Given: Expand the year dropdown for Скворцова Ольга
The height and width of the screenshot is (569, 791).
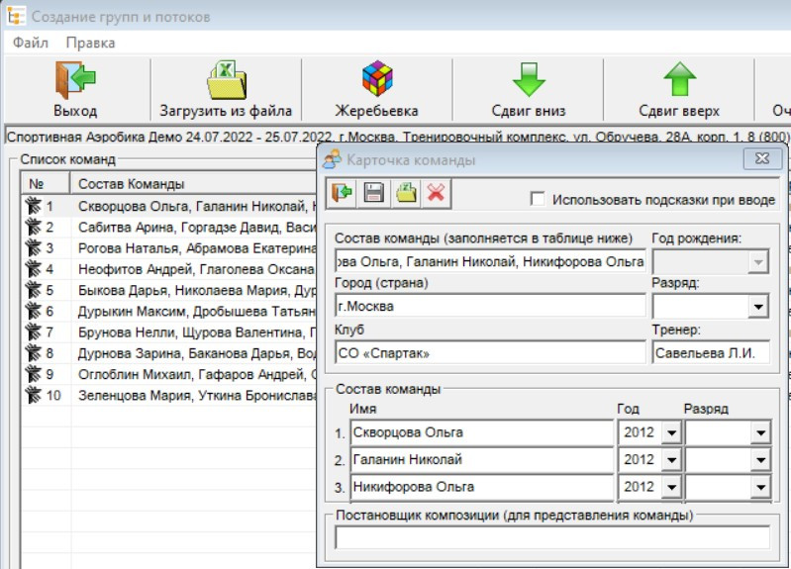Looking at the screenshot, I should point(670,432).
